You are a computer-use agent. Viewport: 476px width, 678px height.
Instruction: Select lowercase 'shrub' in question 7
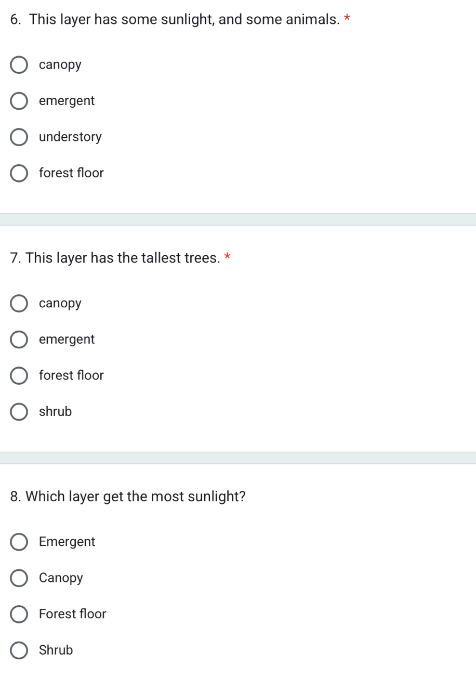coord(19,412)
